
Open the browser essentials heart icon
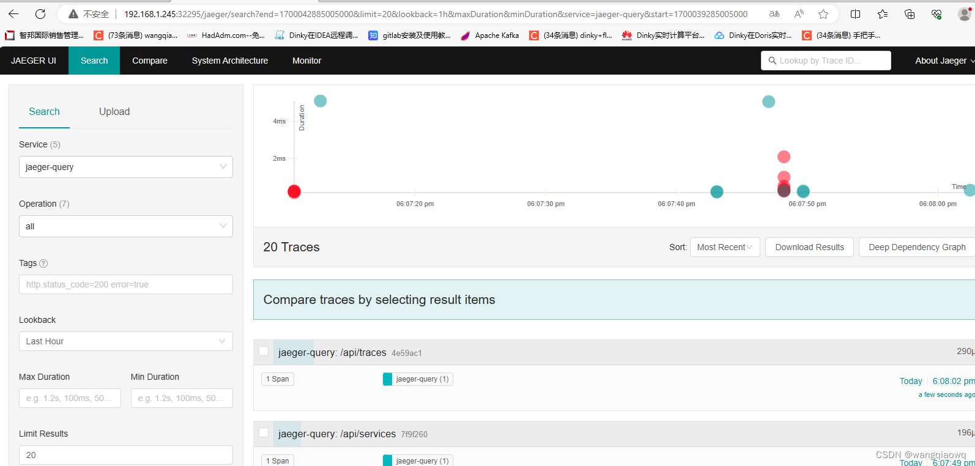[936, 14]
